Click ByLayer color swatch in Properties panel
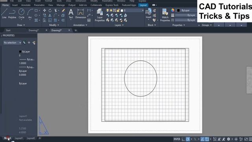Viewport: 252px width, 142px height. pos(20,52)
